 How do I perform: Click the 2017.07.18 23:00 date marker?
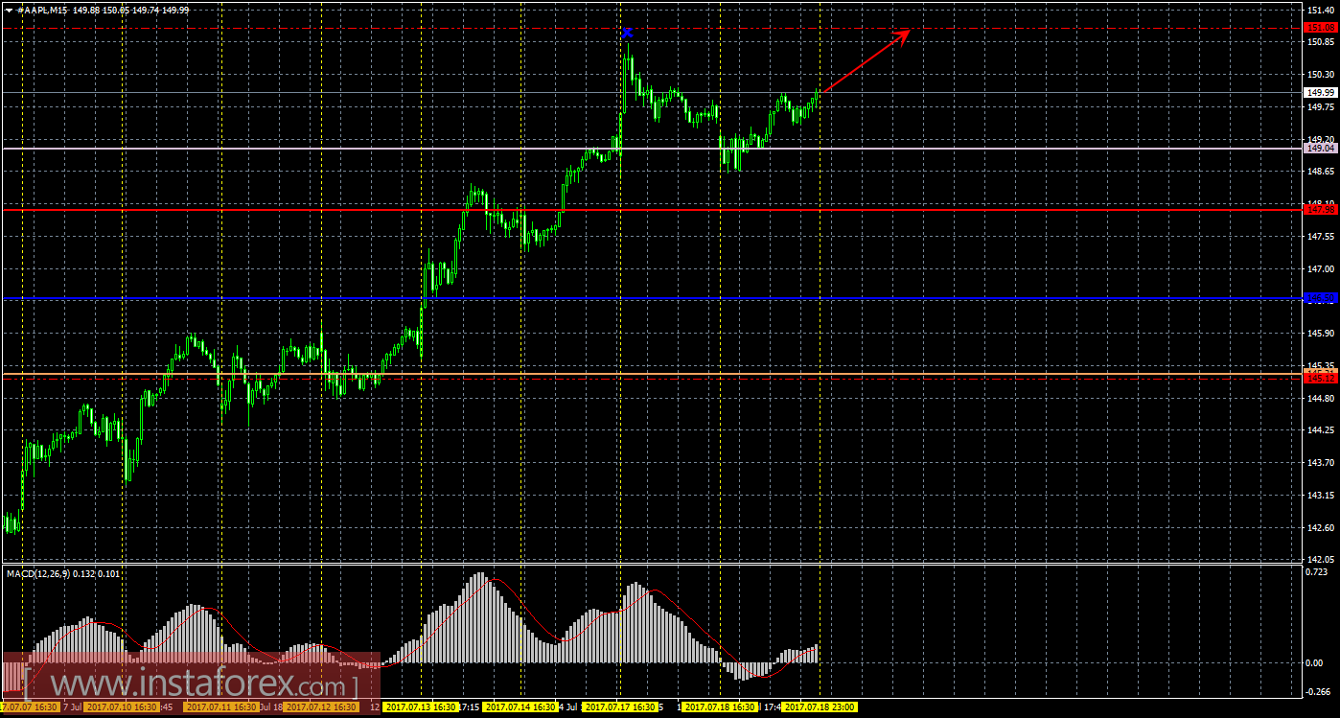click(820, 707)
